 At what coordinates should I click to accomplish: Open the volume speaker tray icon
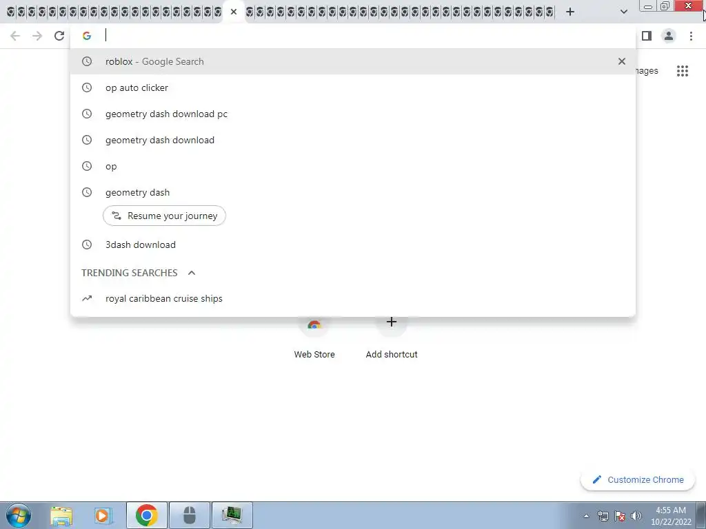click(x=636, y=516)
